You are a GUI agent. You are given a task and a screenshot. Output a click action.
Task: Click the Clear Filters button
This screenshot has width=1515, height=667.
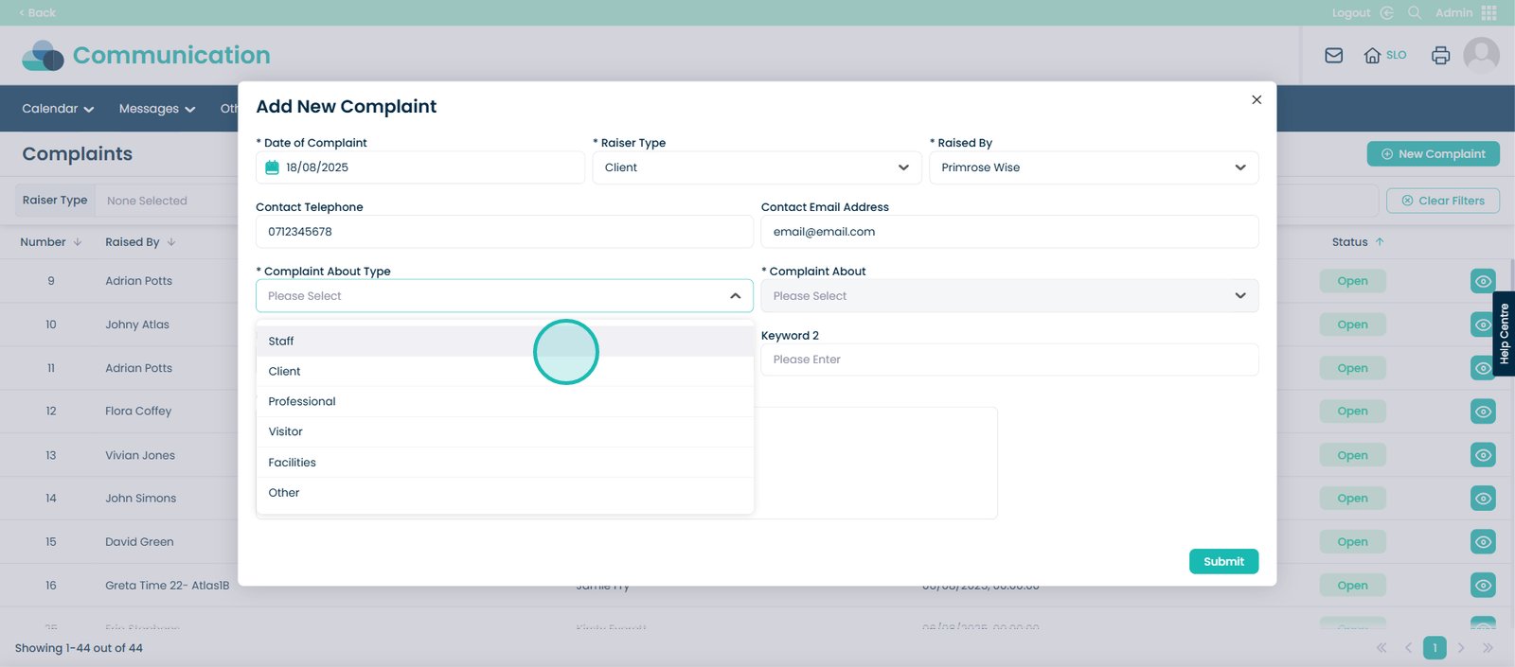1442,201
